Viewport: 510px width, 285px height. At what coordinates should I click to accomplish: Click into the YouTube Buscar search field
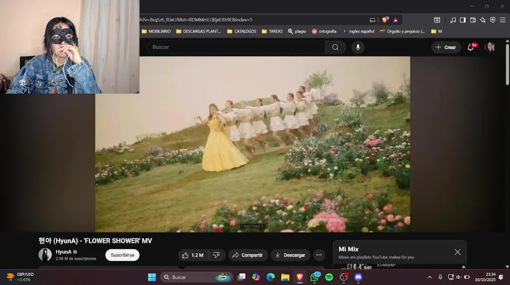click(236, 47)
